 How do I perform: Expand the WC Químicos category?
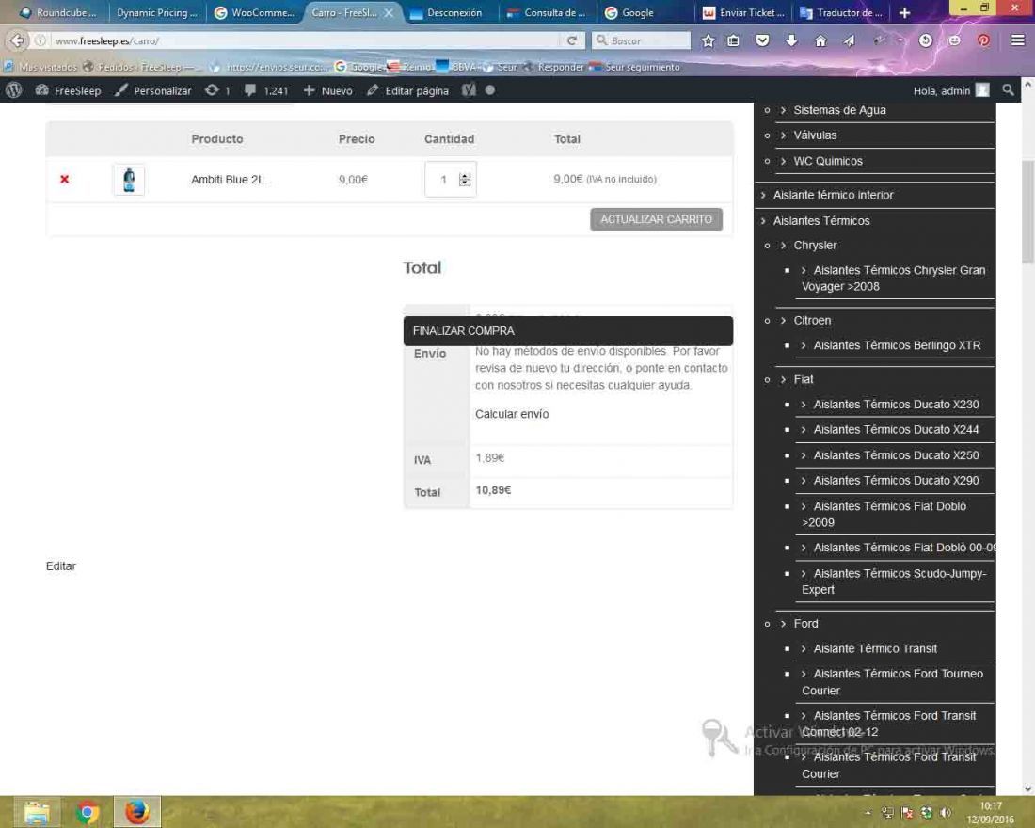pyautogui.click(x=828, y=161)
